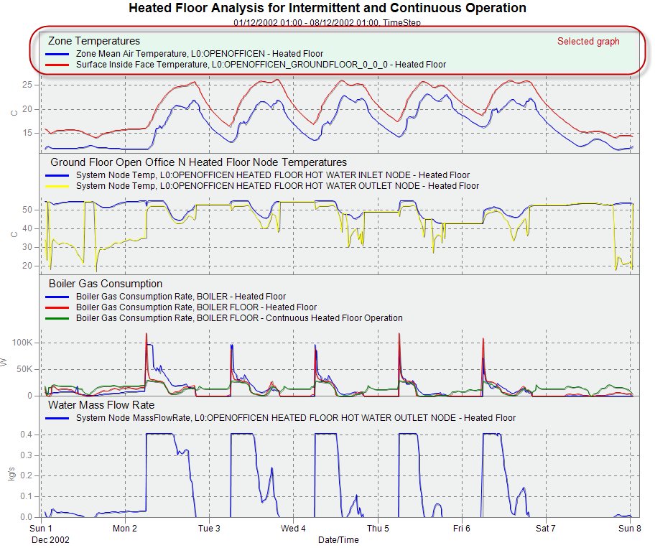The image size is (655, 548).
Task: Click the 'Mon 2' date axis label
Action: 125,529
